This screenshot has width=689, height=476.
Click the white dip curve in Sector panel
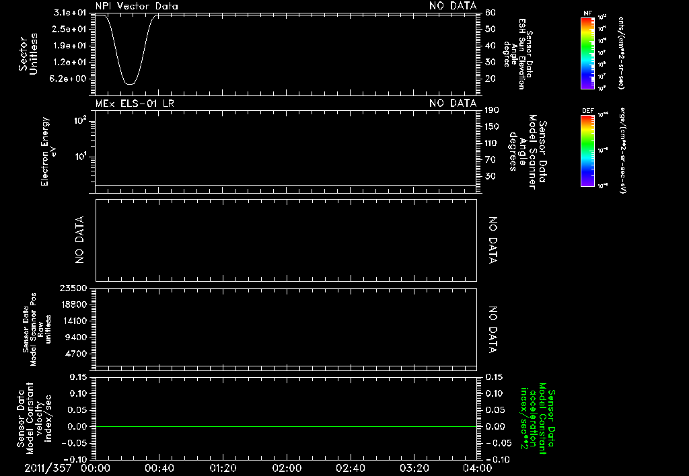click(x=130, y=49)
